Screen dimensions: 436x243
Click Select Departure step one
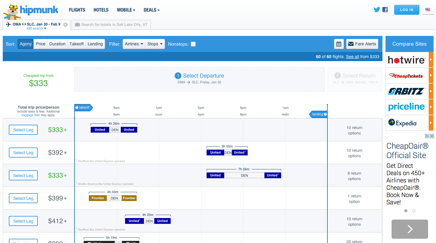[x=199, y=79]
